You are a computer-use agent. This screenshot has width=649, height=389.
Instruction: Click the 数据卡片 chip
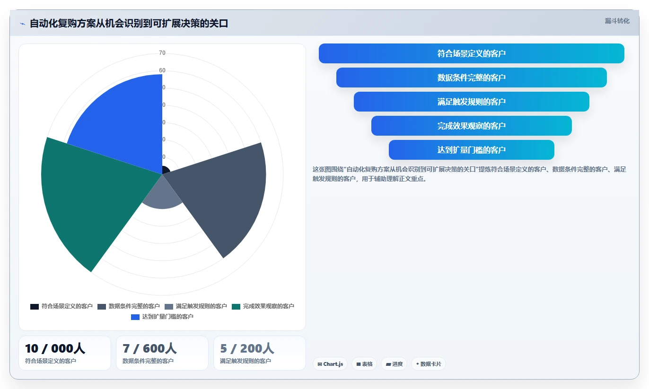(429, 364)
